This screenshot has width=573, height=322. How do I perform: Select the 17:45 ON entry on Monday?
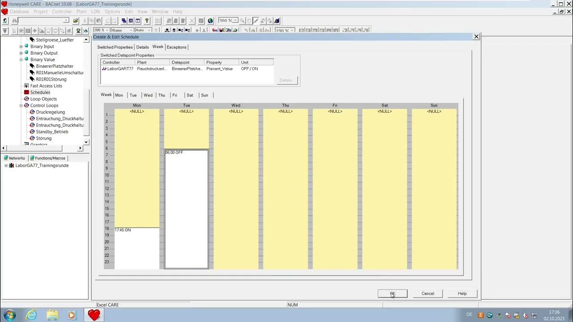pyautogui.click(x=137, y=248)
